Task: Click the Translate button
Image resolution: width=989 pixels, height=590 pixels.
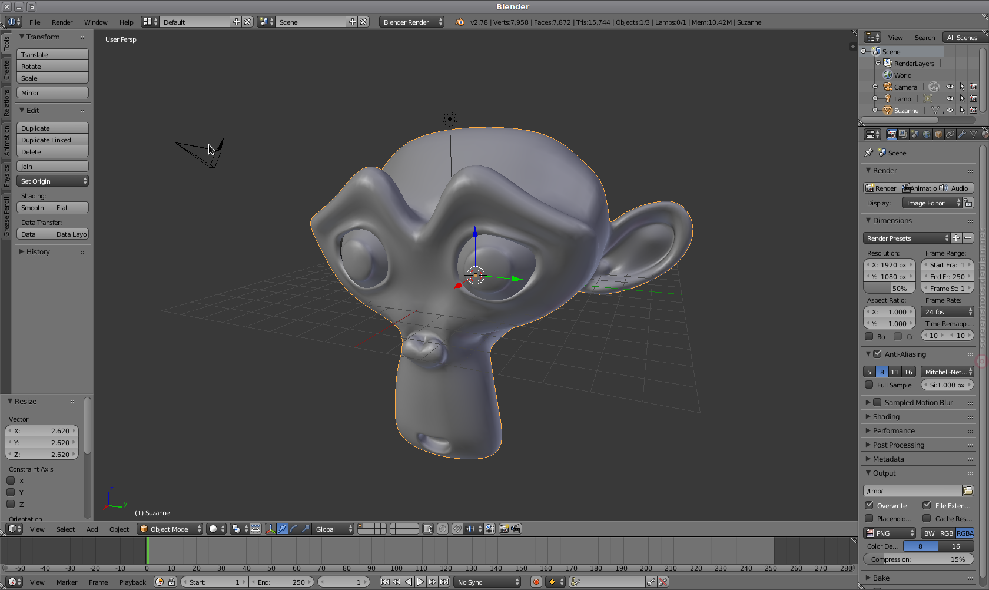Action: point(52,54)
